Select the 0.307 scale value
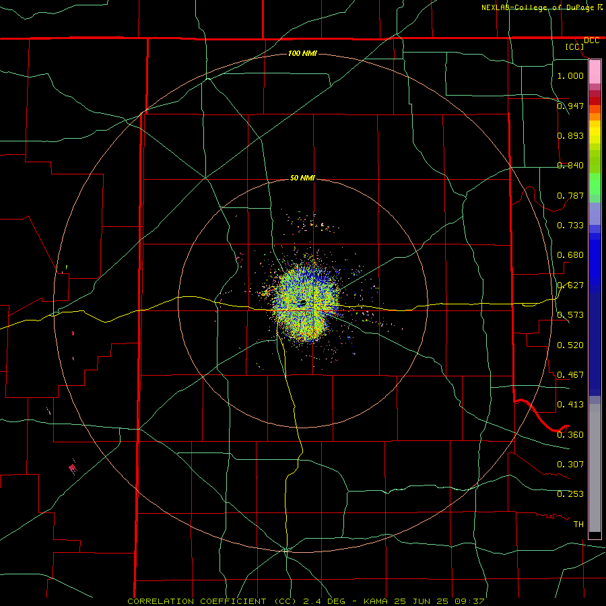Screen dimensions: 606x606 click(x=570, y=465)
